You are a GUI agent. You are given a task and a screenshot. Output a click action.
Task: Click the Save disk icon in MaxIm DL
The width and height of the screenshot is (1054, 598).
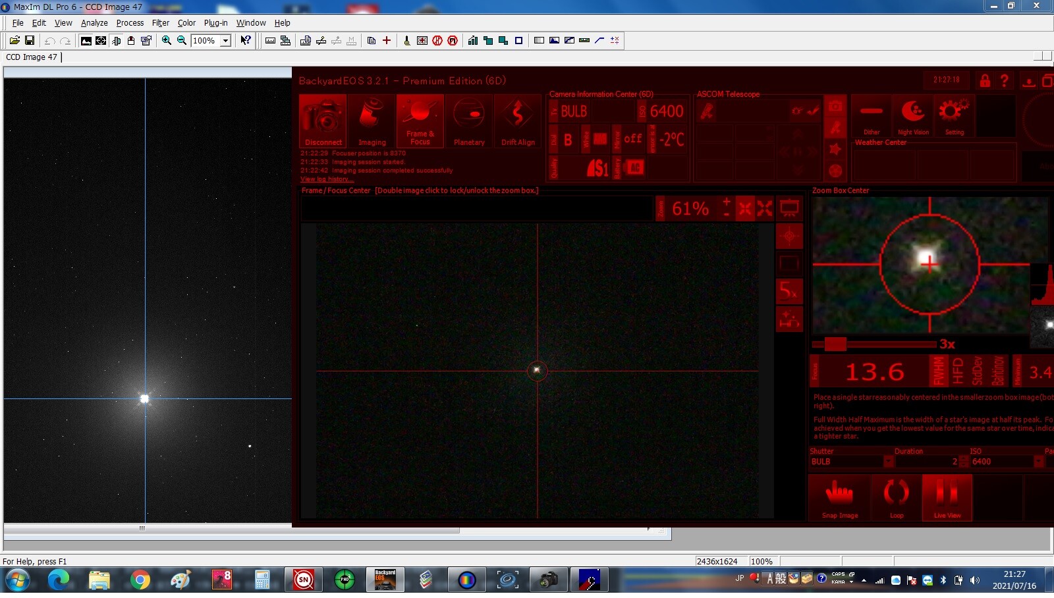30,41
